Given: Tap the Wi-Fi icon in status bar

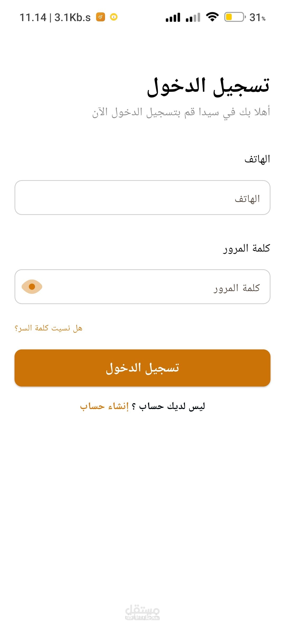Looking at the screenshot, I should (x=212, y=17).
